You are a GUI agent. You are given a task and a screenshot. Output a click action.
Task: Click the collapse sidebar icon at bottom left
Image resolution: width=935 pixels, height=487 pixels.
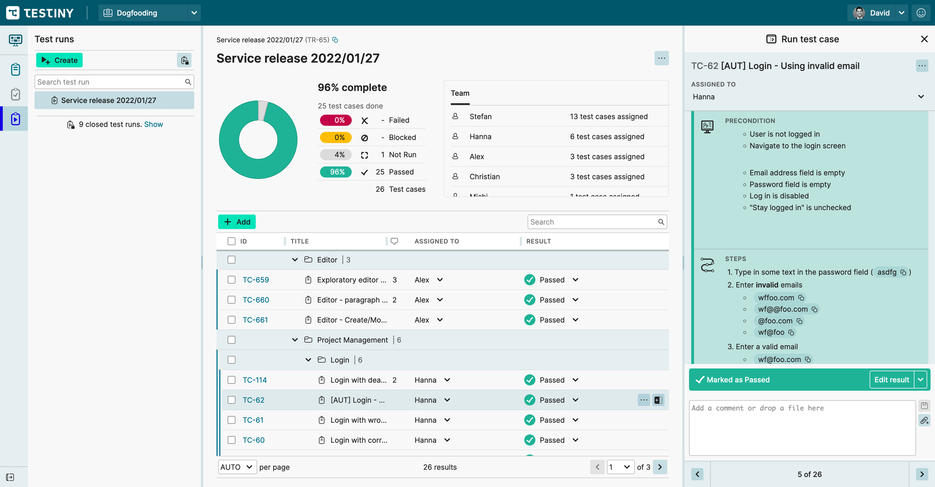(x=10, y=477)
